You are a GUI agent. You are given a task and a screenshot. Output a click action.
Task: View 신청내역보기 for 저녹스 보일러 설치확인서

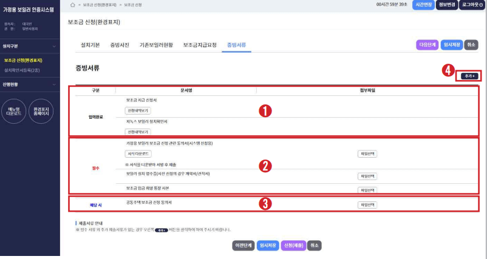coord(138,132)
